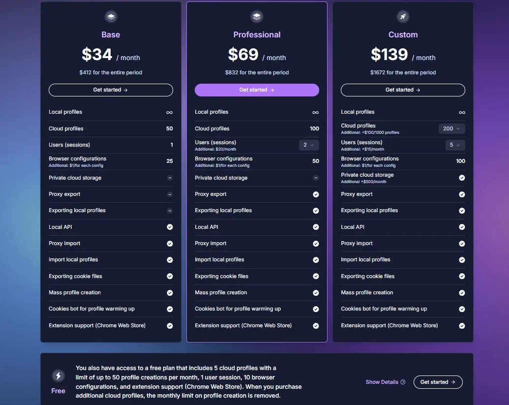Click the question mark icon beside Show Details
The width and height of the screenshot is (509, 405).
click(403, 382)
